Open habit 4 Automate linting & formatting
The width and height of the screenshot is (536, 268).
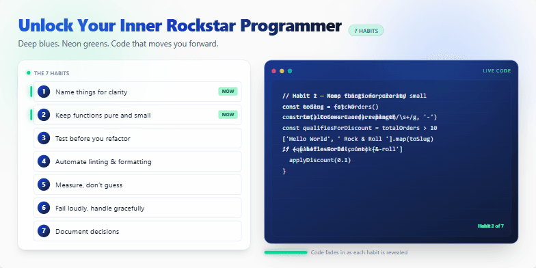(137, 161)
